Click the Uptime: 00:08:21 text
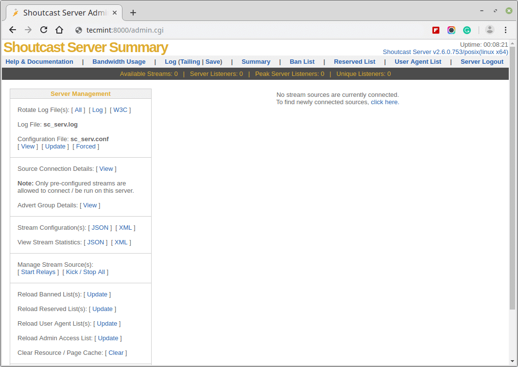 click(484, 45)
